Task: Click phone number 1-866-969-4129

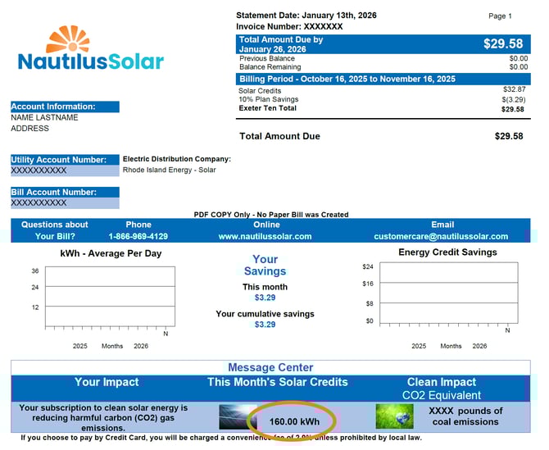Action: point(138,236)
